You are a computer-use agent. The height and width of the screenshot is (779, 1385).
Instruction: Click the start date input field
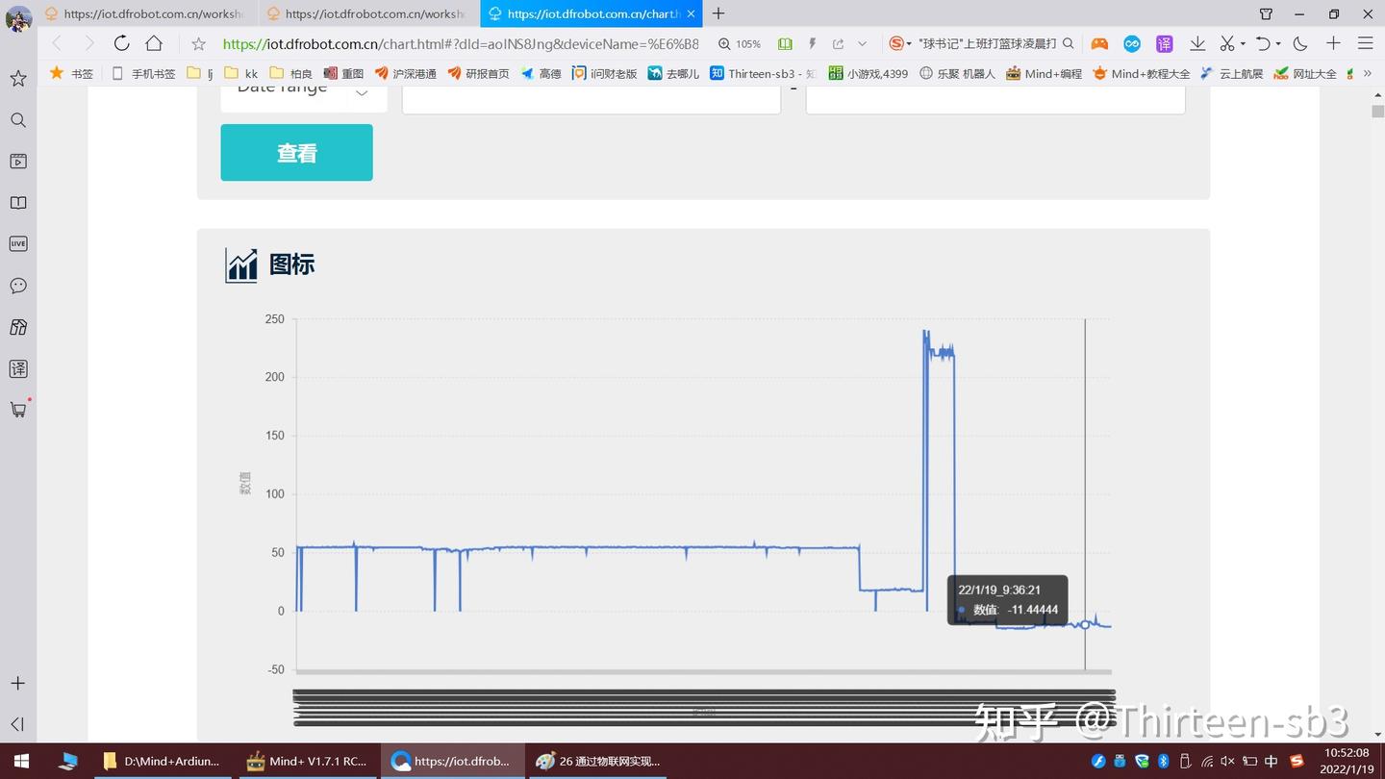591,100
